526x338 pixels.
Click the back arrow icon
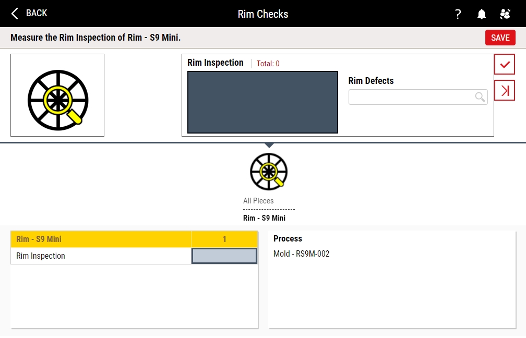coord(15,14)
